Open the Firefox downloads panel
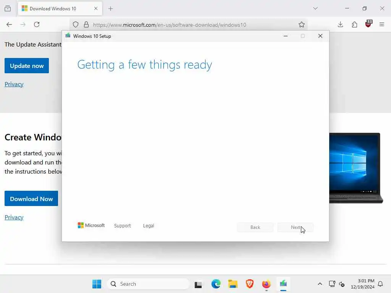This screenshot has height=293, width=391. click(340, 24)
